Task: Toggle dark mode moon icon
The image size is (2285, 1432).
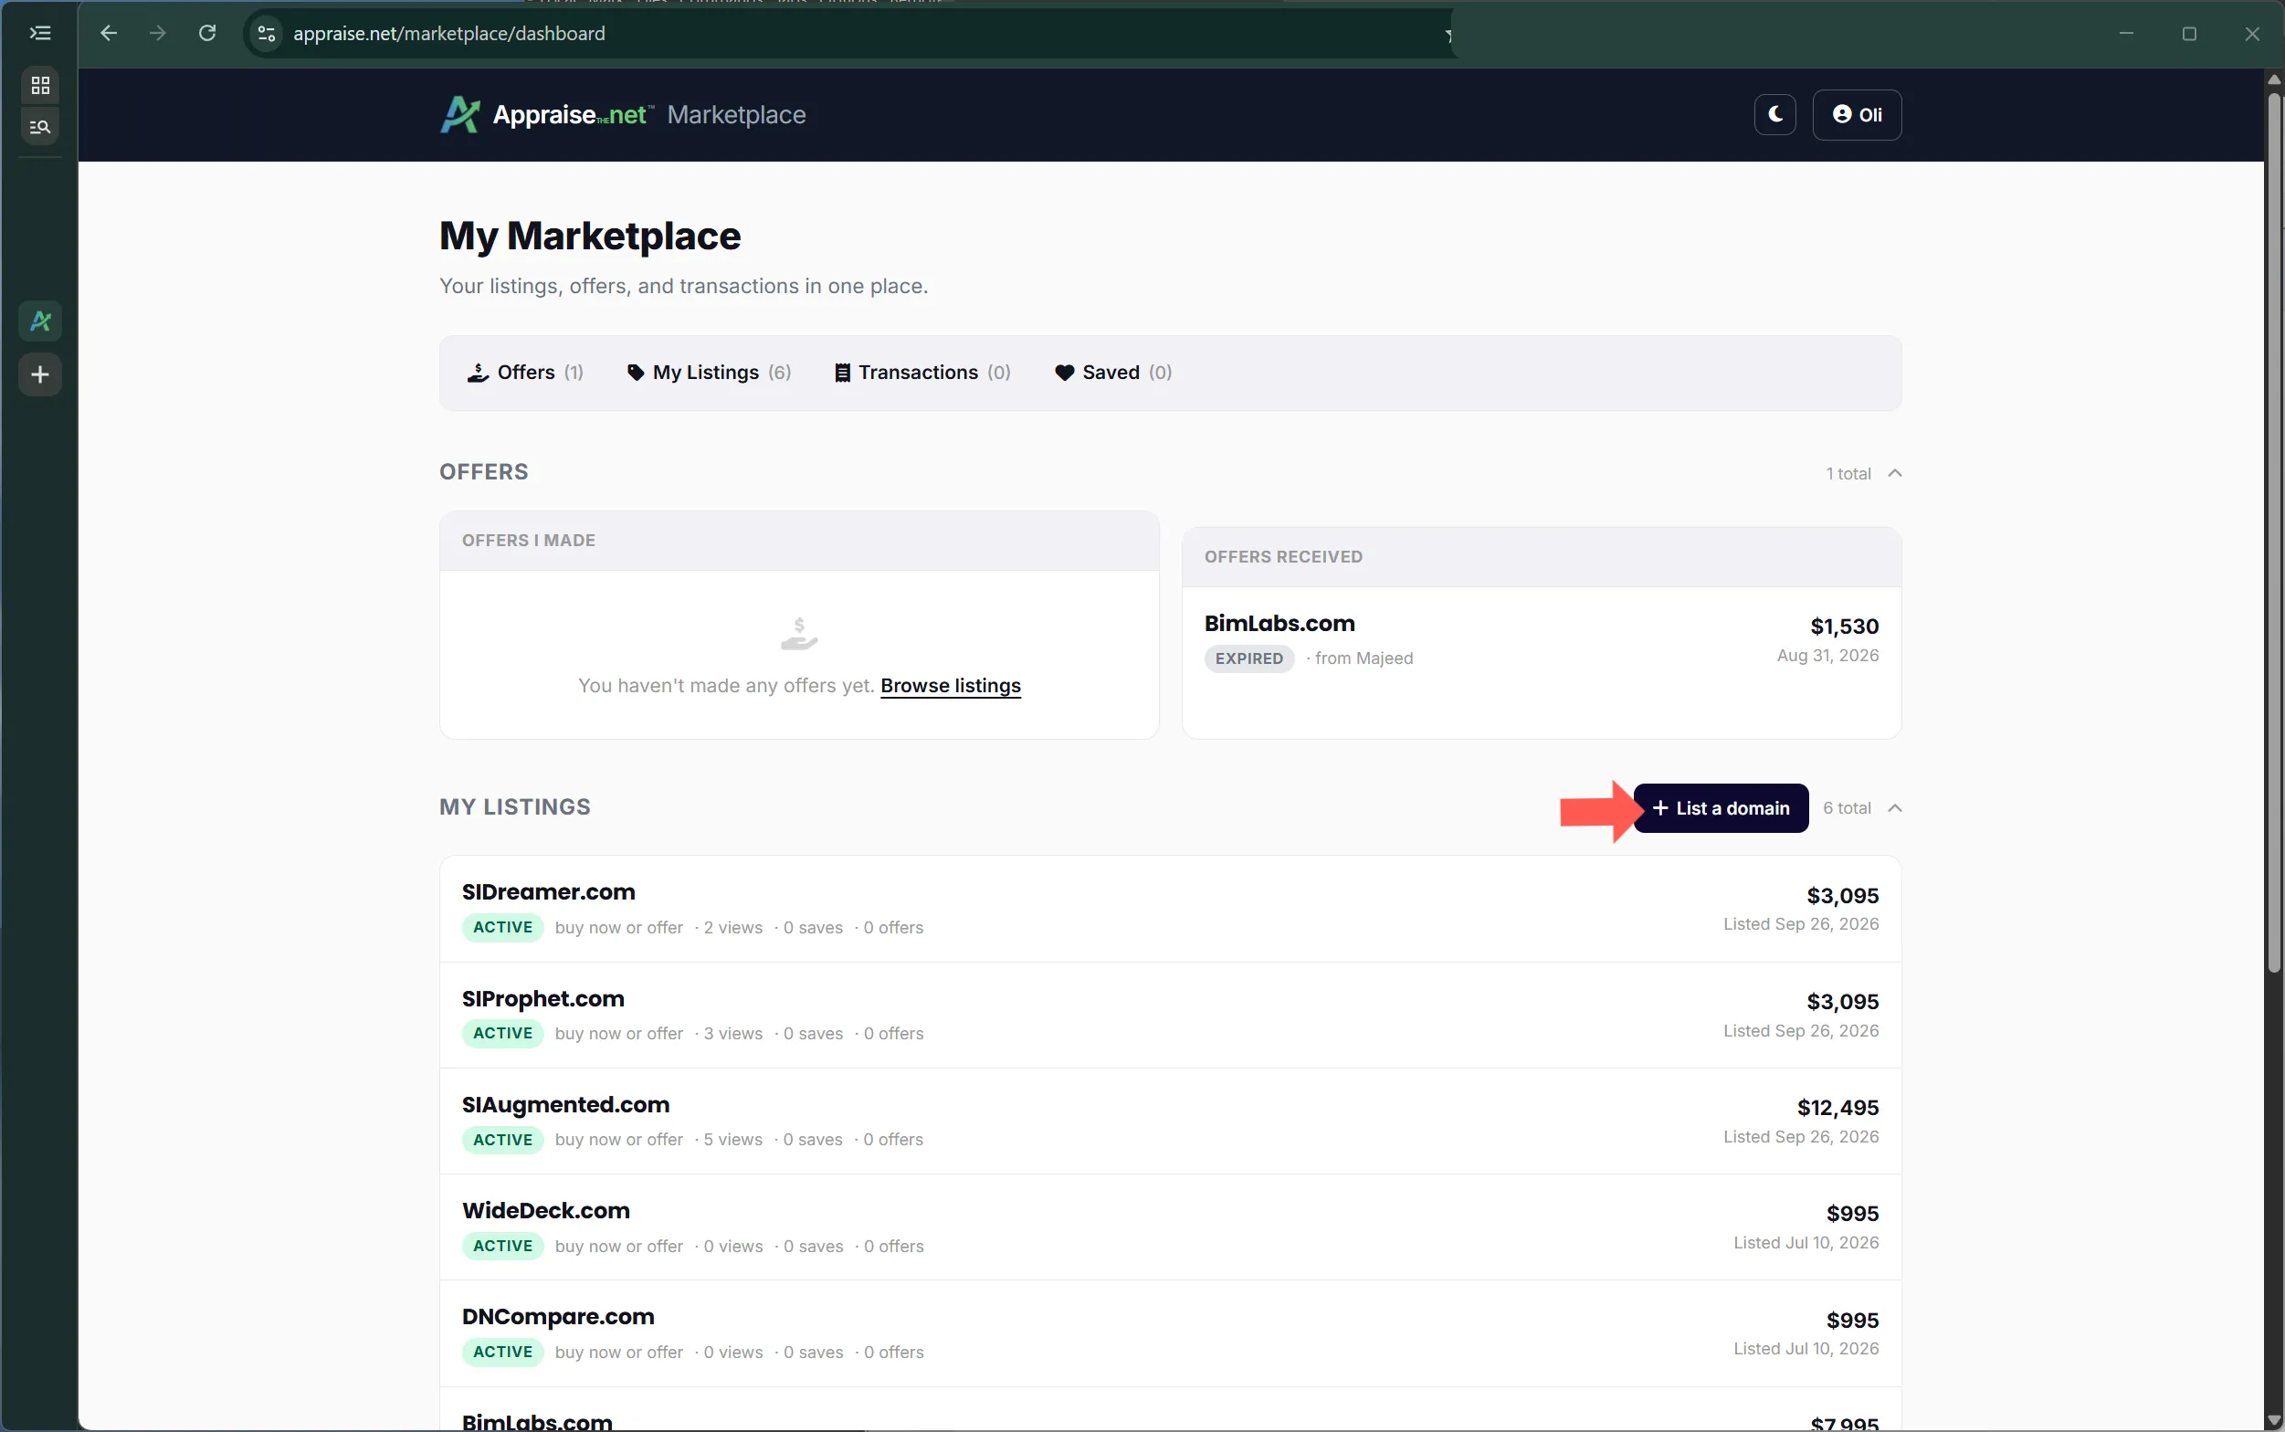Action: (1774, 114)
